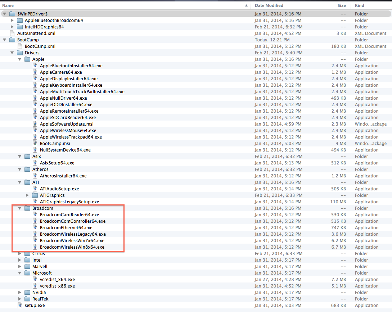Screen dimensions: 392x312
Task: Click the XML Document kind of AutoUnattend.xml
Action: 370,33
